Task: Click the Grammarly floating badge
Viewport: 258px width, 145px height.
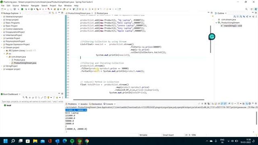Action: pos(212,37)
